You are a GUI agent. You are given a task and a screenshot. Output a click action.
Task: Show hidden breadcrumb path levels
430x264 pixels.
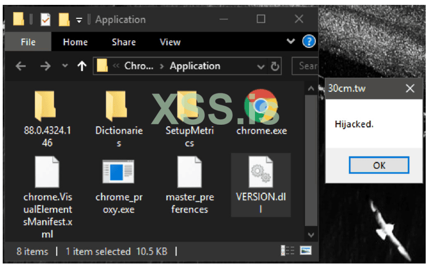pyautogui.click(x=116, y=65)
